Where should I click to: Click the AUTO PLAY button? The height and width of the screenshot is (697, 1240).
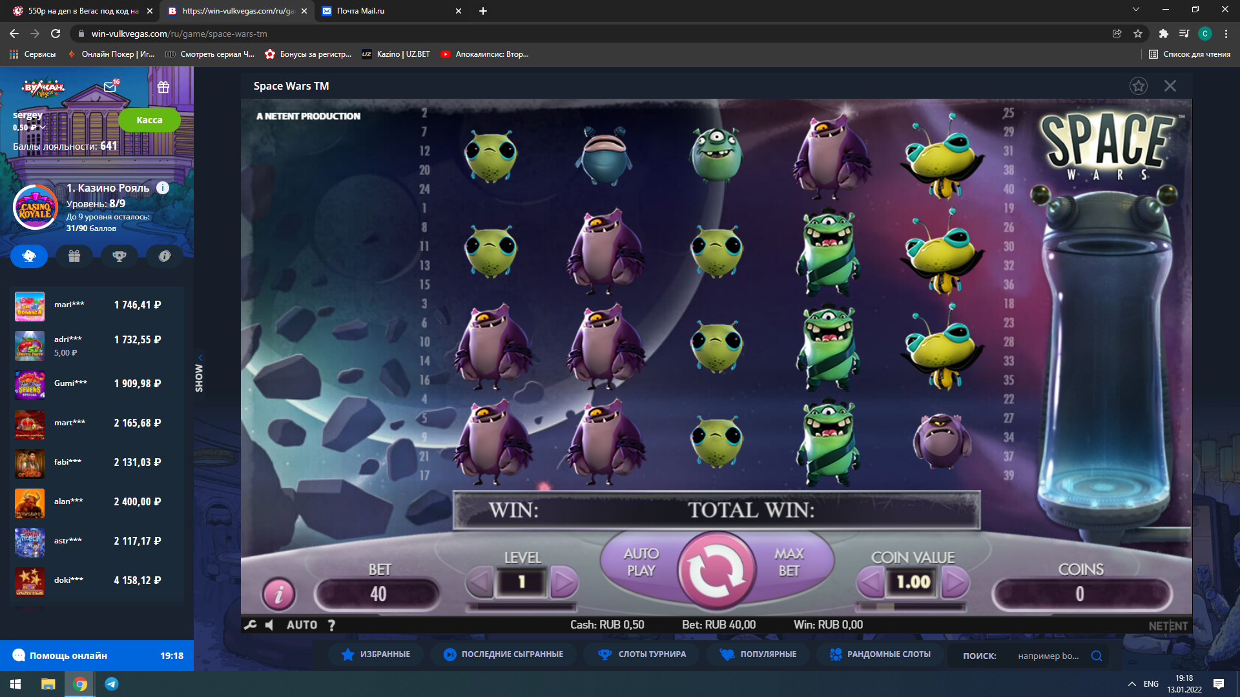click(x=641, y=562)
